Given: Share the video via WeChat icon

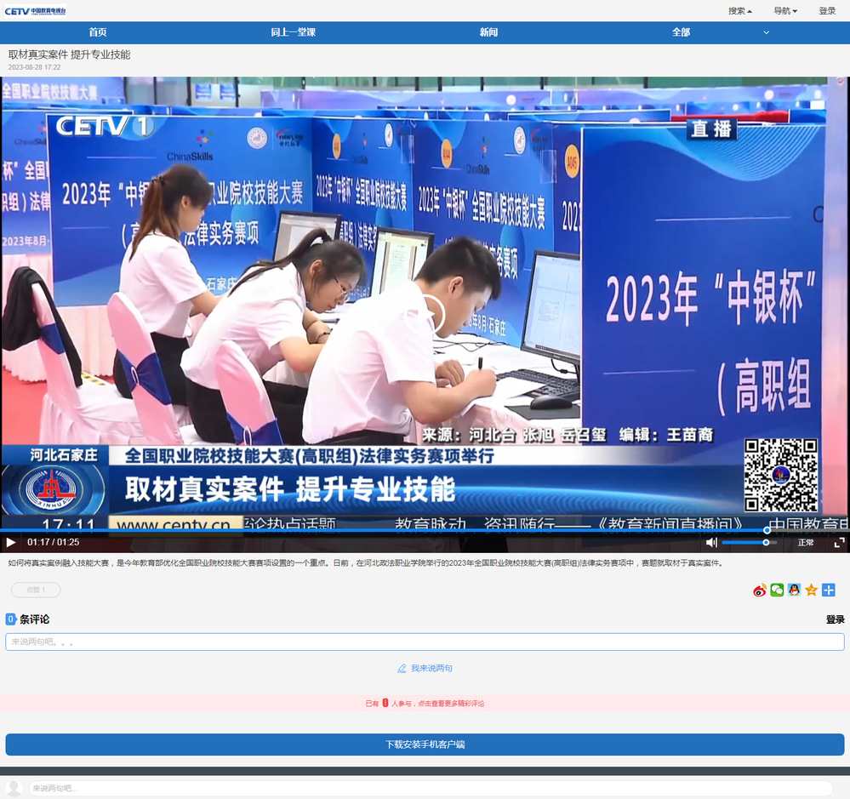Looking at the screenshot, I should [x=777, y=591].
